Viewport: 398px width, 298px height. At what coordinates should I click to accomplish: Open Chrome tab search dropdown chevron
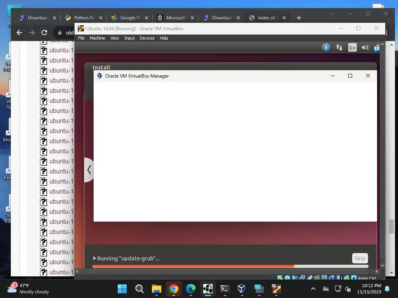(332, 14)
